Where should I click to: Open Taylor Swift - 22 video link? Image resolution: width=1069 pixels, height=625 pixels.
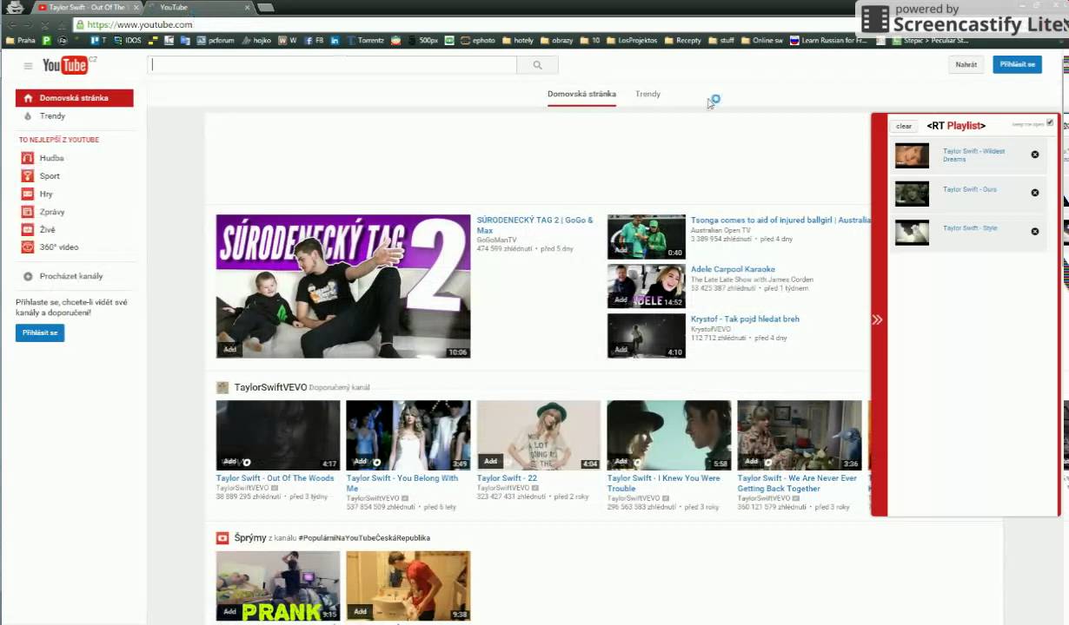tap(507, 478)
